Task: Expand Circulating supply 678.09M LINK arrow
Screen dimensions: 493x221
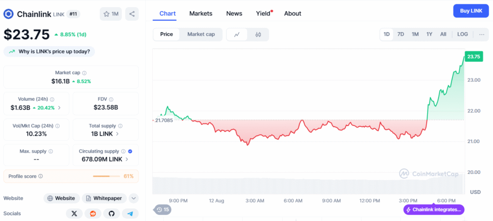Action: (127, 159)
